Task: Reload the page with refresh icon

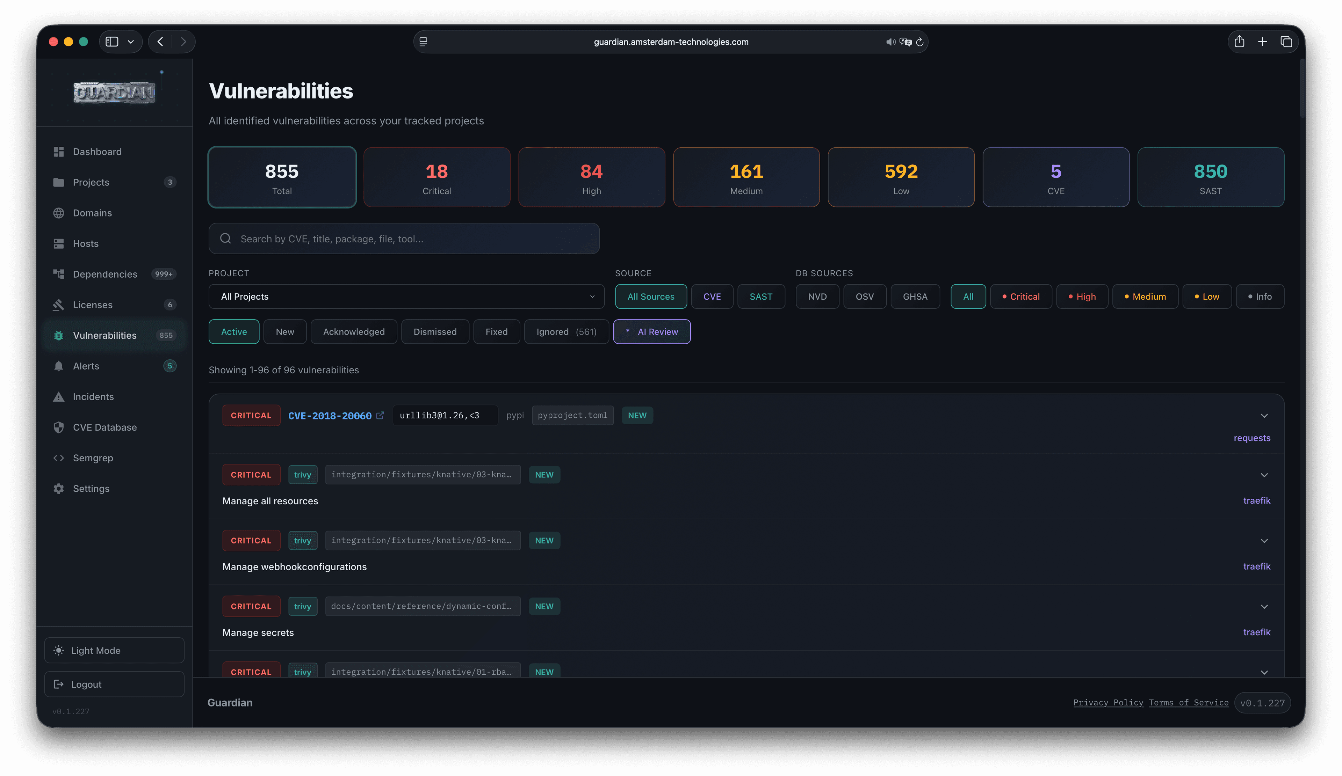Action: tap(919, 42)
